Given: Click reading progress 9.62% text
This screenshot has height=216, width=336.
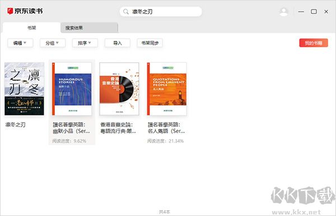Looking at the screenshot, I should pyautogui.click(x=69, y=141).
